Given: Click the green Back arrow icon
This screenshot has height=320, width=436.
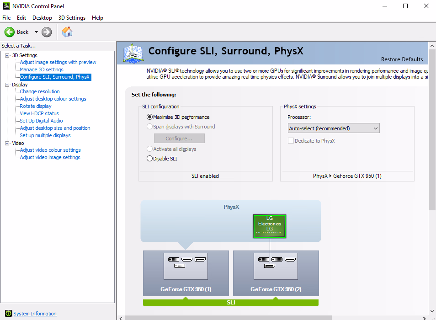Looking at the screenshot, I should coord(10,32).
